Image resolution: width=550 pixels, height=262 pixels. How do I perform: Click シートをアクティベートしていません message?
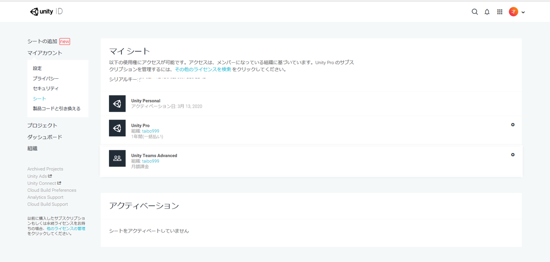tap(149, 231)
